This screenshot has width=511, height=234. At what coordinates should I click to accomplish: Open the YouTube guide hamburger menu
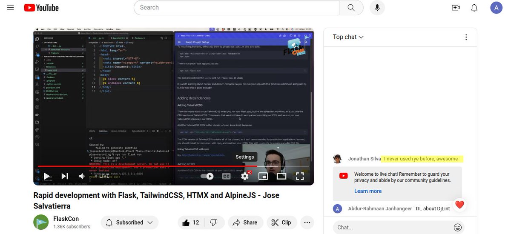(10, 8)
